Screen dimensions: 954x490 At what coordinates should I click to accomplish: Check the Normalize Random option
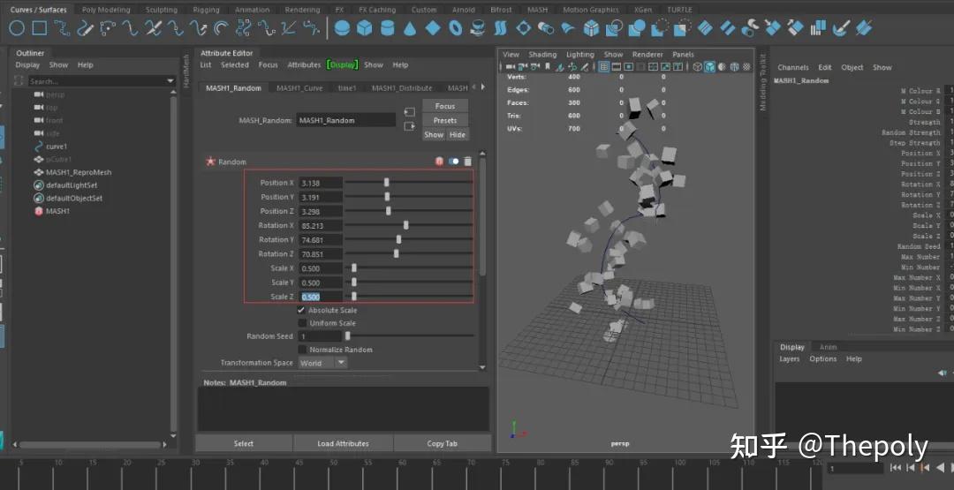tap(301, 350)
